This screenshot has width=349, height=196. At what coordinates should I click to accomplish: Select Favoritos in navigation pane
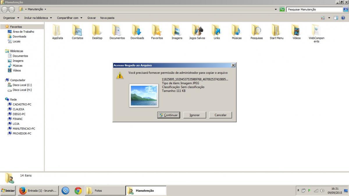(16, 27)
